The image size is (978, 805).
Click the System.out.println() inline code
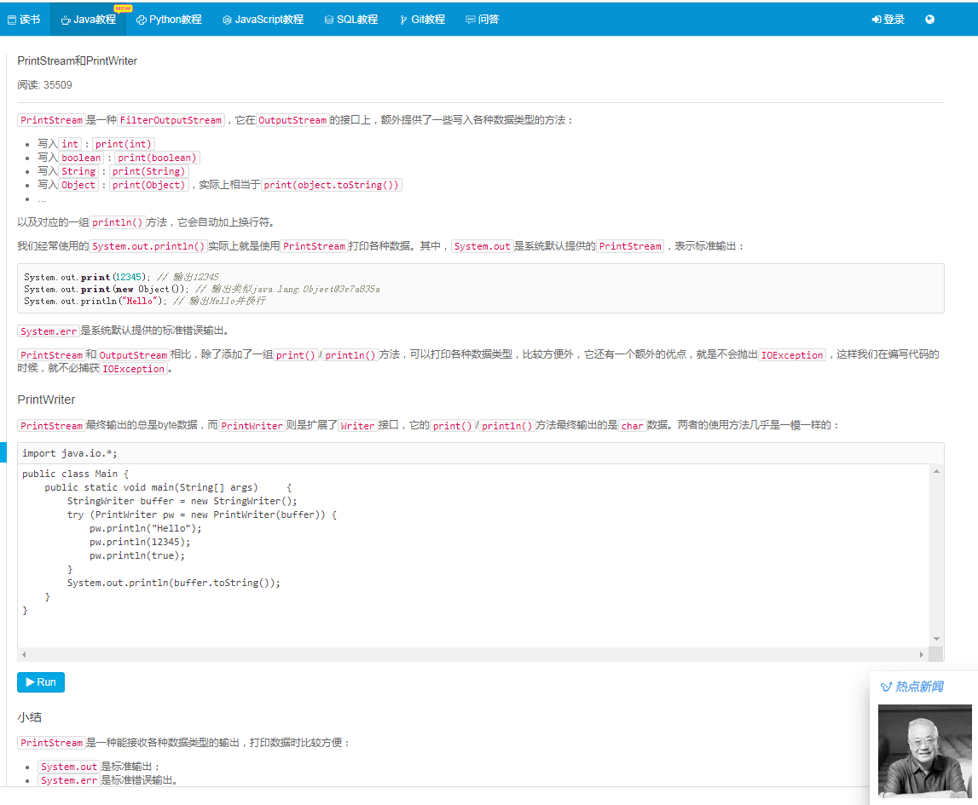(x=148, y=246)
